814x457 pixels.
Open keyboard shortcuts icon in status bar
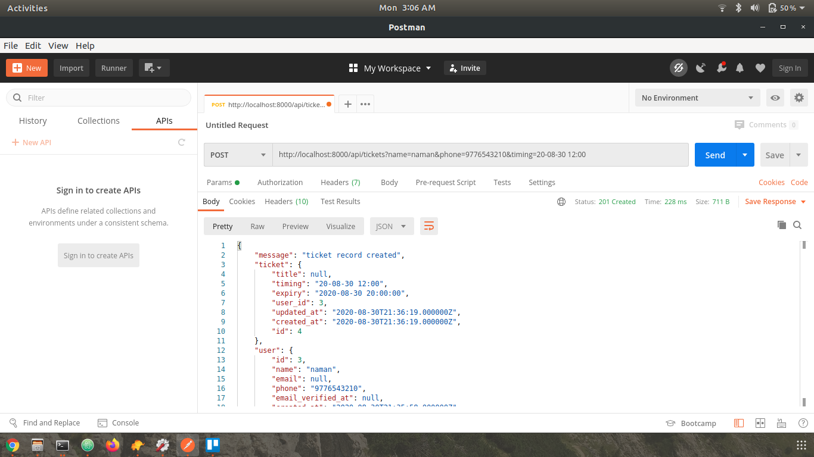(781, 423)
